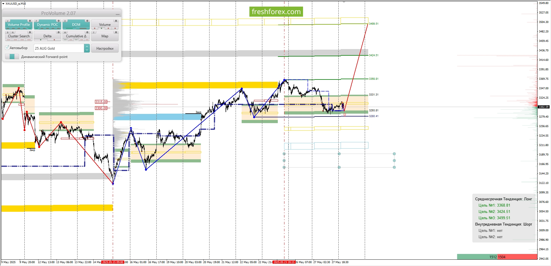The width and height of the screenshot is (551, 266).
Task: Open DOM gear settings icon
Action: [87, 21]
